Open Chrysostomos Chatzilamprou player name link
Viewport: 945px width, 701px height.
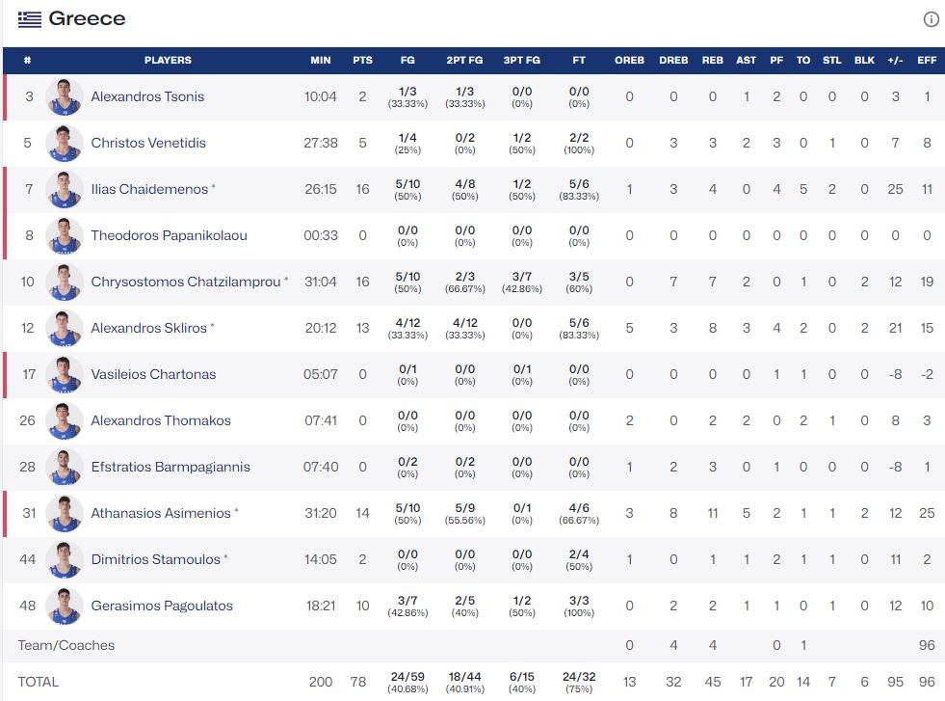click(x=185, y=282)
